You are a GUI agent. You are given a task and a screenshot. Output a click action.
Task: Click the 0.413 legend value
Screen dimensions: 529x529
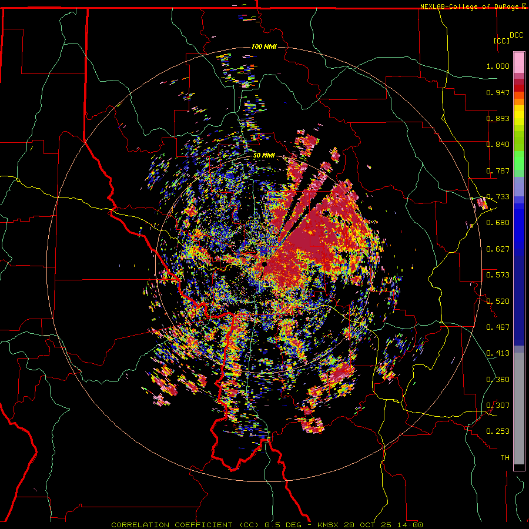pyautogui.click(x=498, y=353)
